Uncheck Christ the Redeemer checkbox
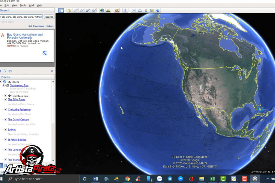The width and height of the screenshot is (275, 183). pyautogui.click(x=6, y=109)
